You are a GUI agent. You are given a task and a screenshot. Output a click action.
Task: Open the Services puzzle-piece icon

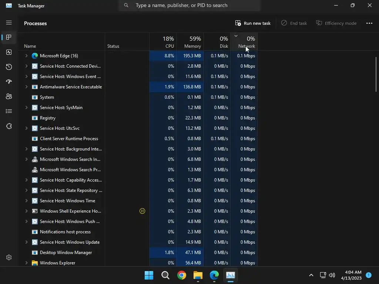[x=9, y=126]
